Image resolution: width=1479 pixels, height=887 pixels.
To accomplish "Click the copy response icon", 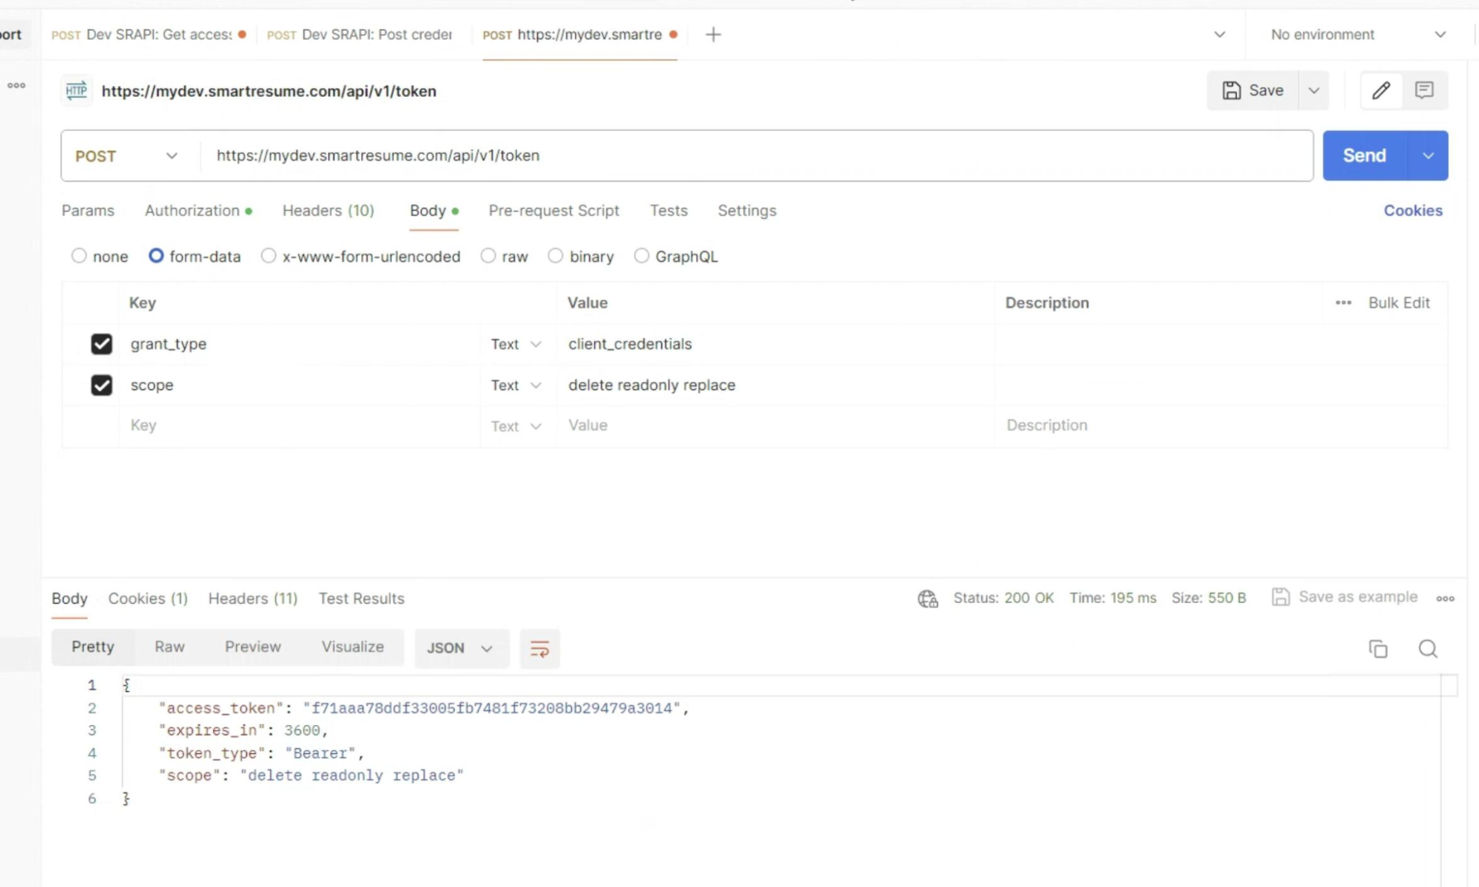I will pyautogui.click(x=1378, y=649).
